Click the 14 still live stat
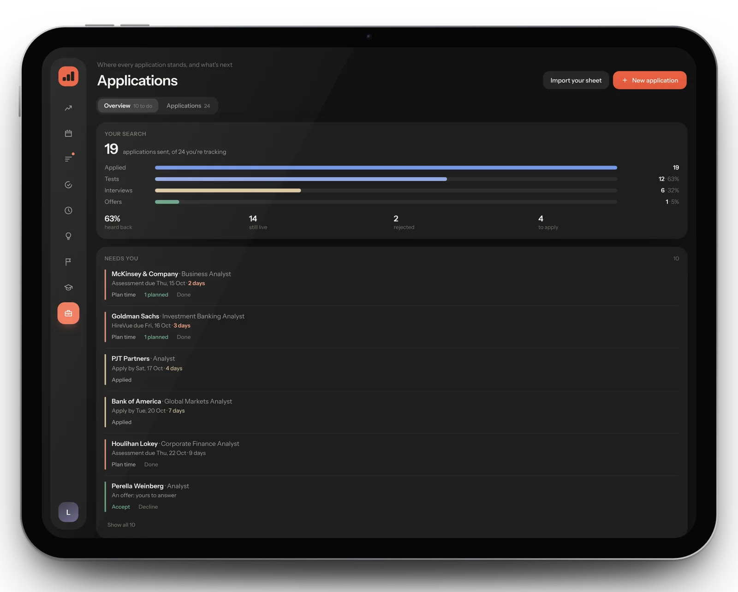Viewport: 738px width, 592px height. tap(258, 222)
